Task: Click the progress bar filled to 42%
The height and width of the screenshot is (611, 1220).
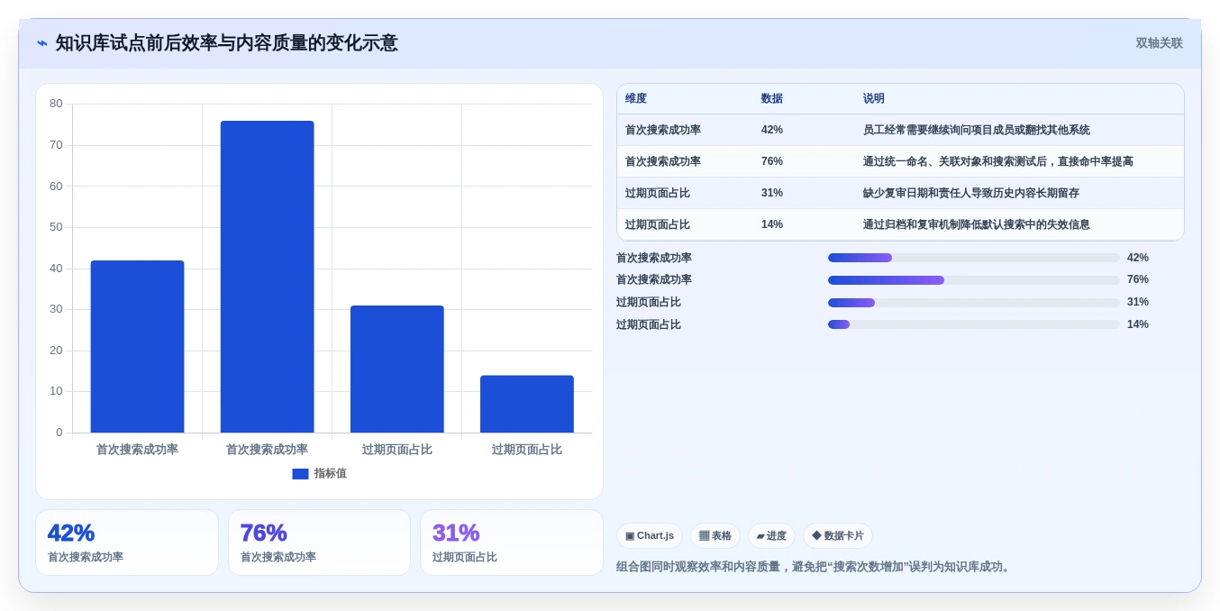Action: 974,258
